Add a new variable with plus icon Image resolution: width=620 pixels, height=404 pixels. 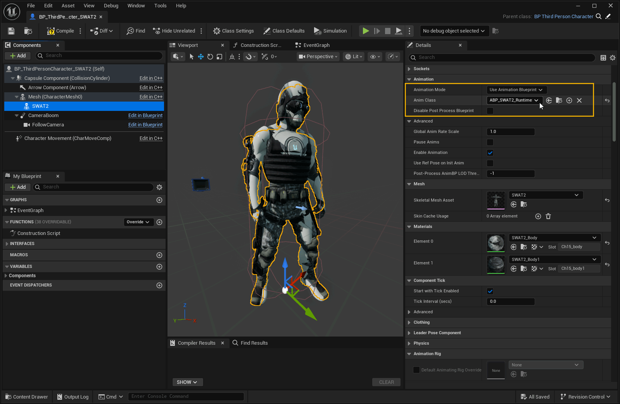click(x=159, y=267)
